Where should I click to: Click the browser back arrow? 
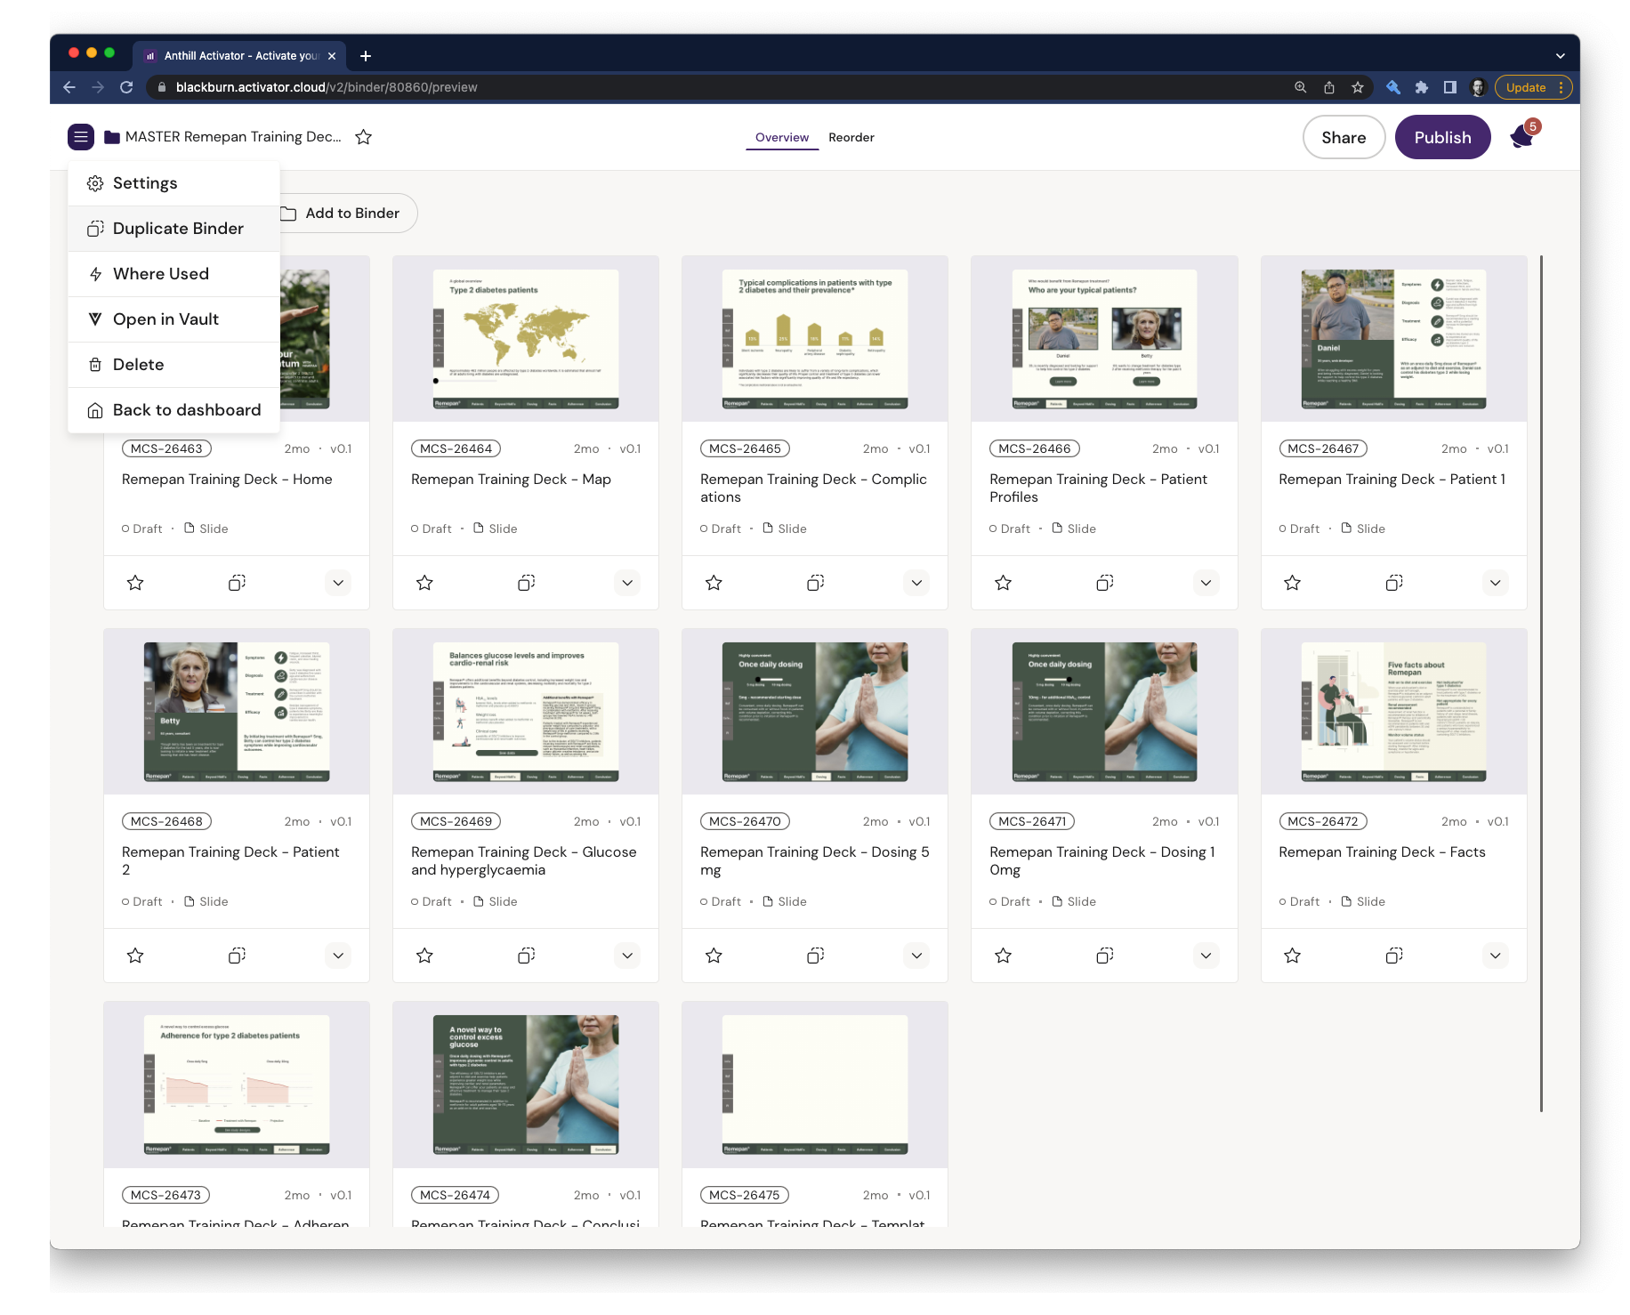[x=69, y=87]
